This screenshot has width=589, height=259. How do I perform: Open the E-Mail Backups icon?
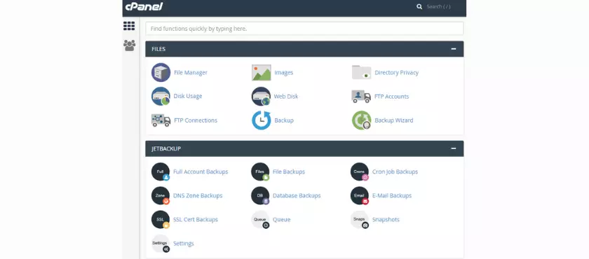point(360,196)
